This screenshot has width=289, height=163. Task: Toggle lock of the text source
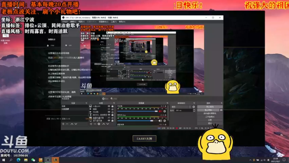(x=112, y=115)
